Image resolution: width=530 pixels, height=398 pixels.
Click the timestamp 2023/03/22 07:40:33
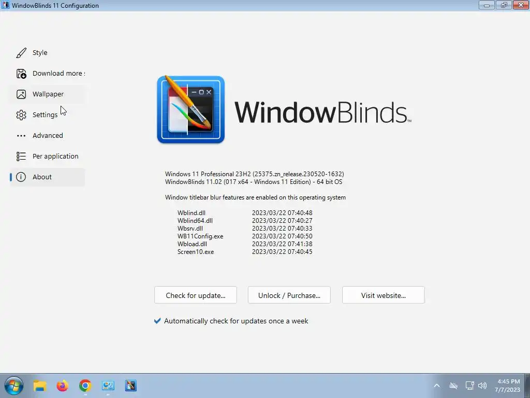click(x=282, y=229)
